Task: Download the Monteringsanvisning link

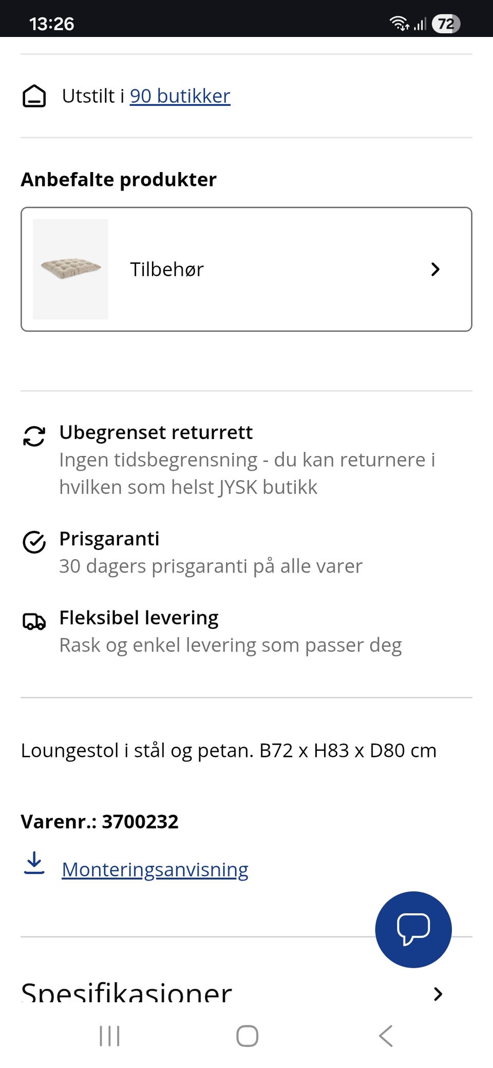Action: 155,870
